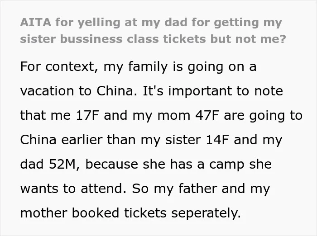
Task: Click the word "vacation" in the body
Action: click(47, 91)
